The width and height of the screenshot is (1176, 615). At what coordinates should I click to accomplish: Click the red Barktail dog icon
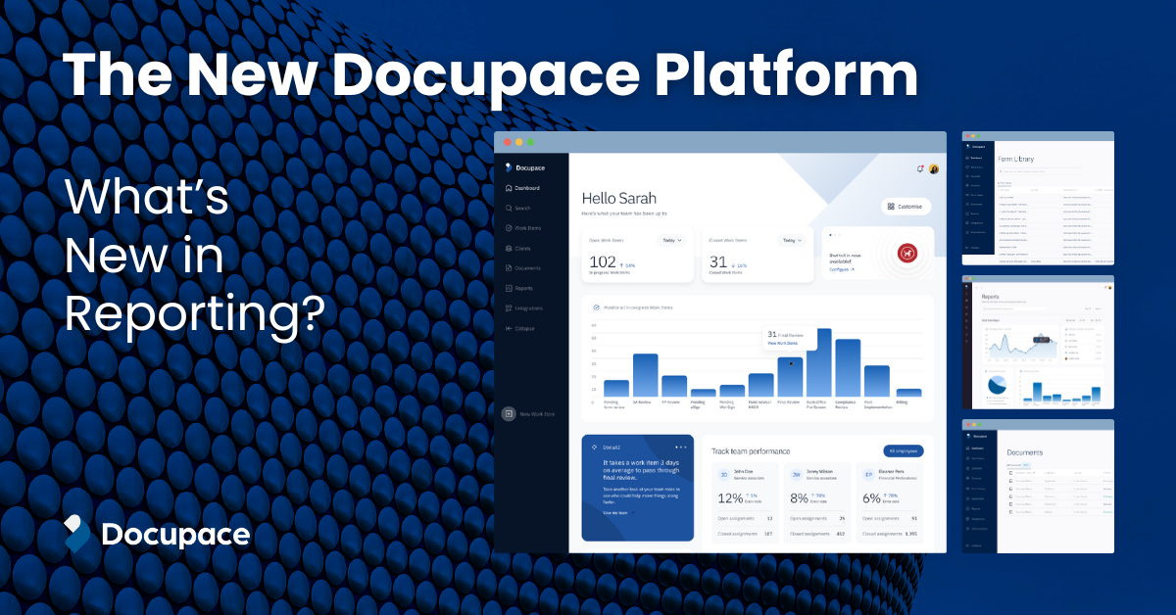pos(906,254)
